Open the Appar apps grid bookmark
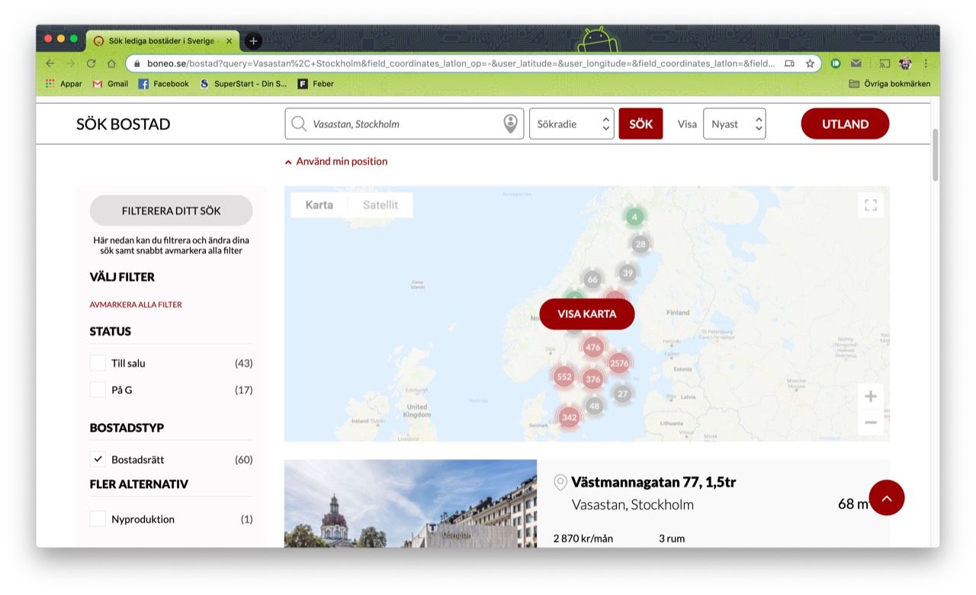 tap(64, 84)
